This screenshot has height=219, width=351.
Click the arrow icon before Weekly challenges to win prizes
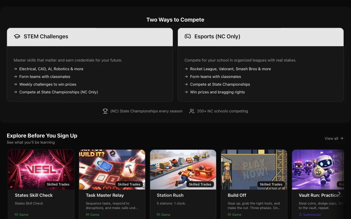15,84
